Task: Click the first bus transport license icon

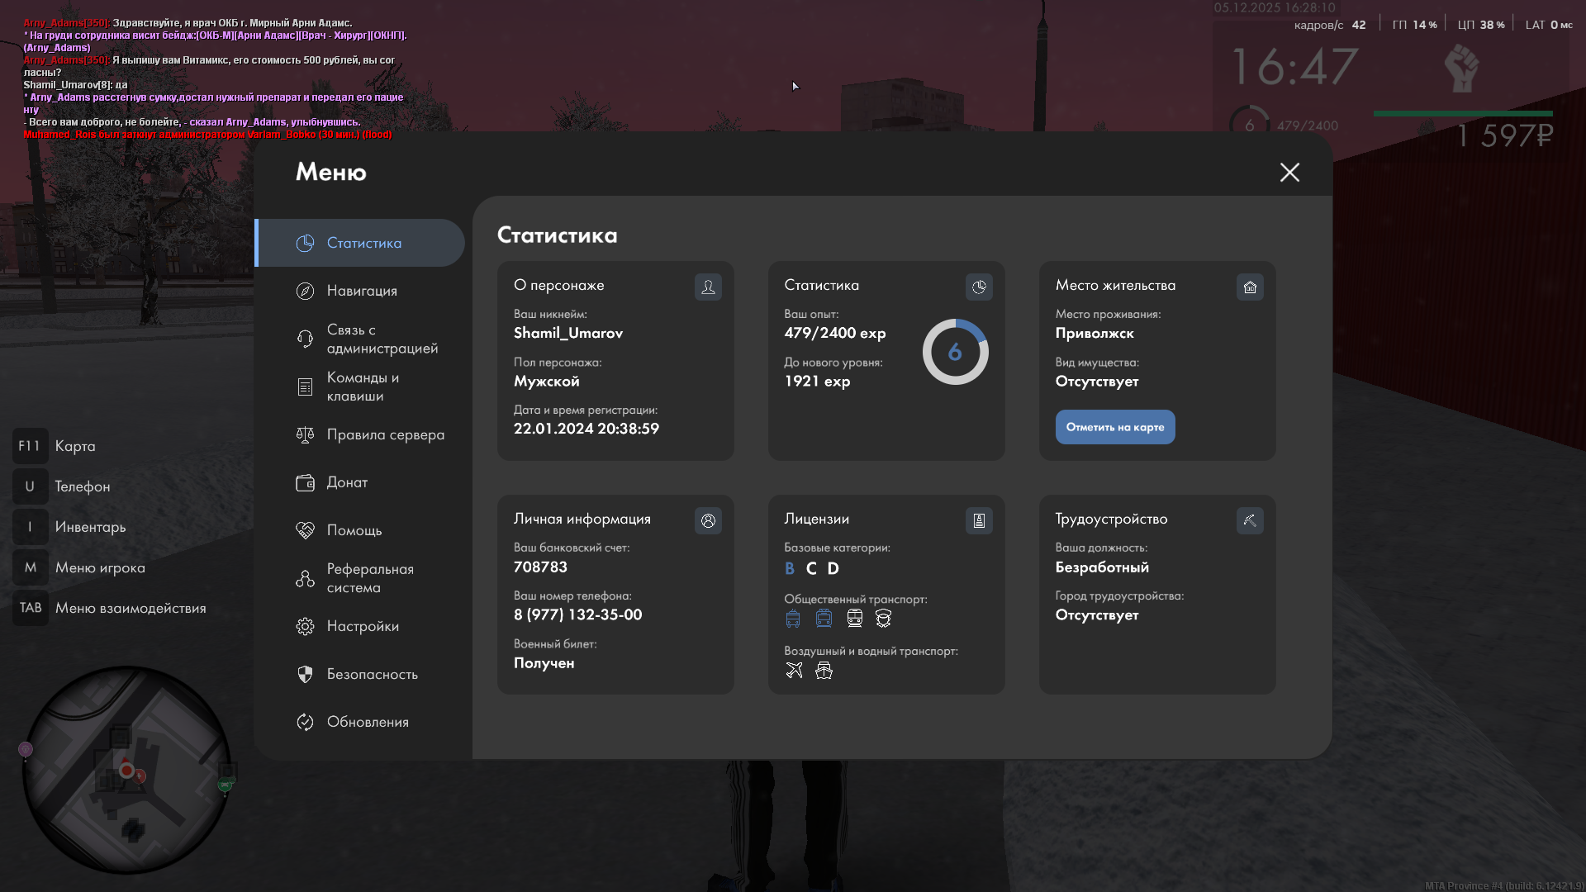Action: [x=793, y=618]
